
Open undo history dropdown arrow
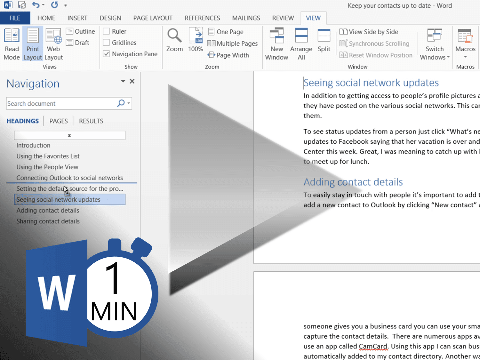coord(43,5)
